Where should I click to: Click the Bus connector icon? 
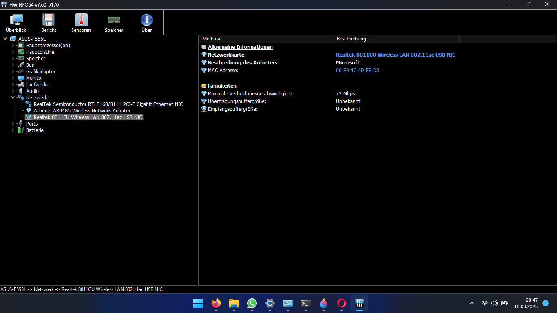(x=20, y=65)
